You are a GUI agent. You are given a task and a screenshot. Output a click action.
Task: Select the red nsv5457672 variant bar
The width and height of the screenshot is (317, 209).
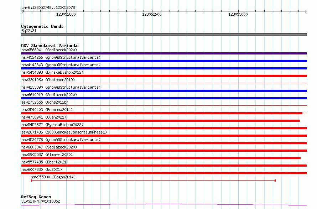[164, 128]
